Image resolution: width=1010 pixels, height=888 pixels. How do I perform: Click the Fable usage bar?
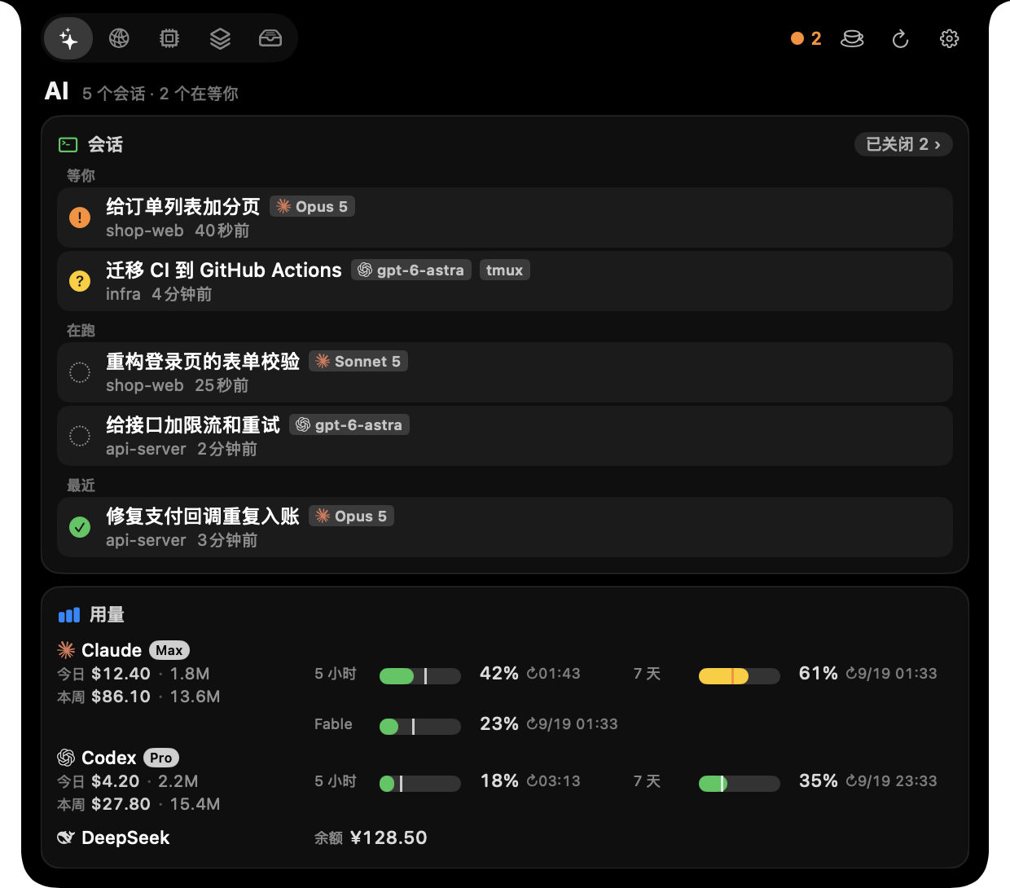tap(420, 726)
